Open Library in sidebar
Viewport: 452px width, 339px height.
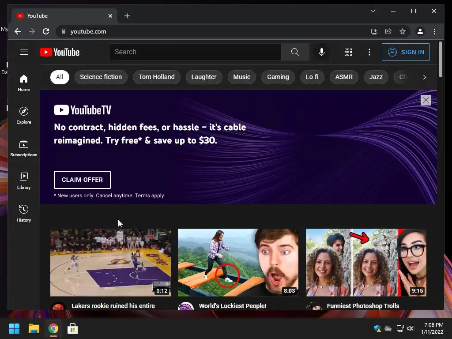tap(24, 181)
